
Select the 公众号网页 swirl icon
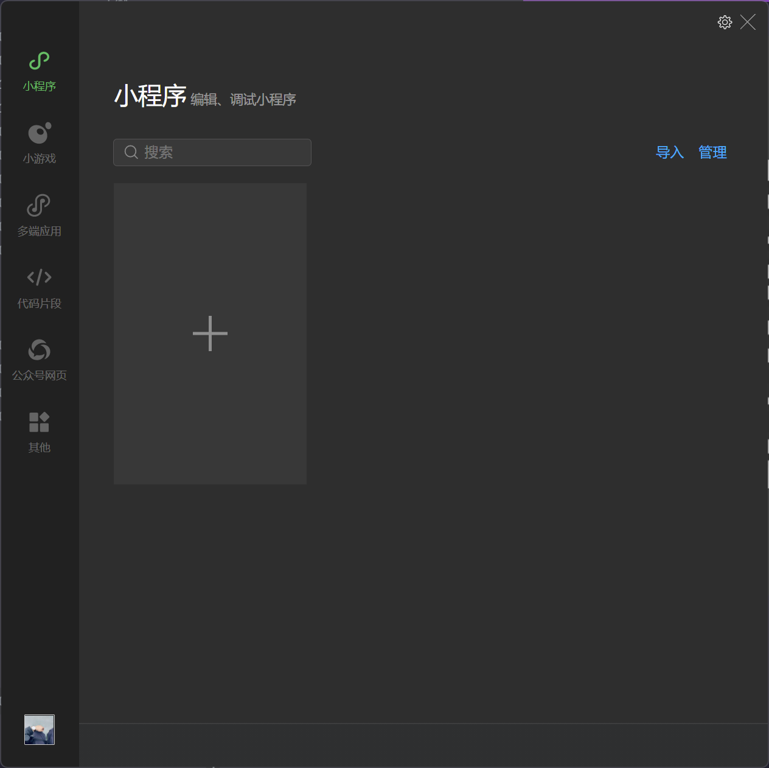click(40, 350)
